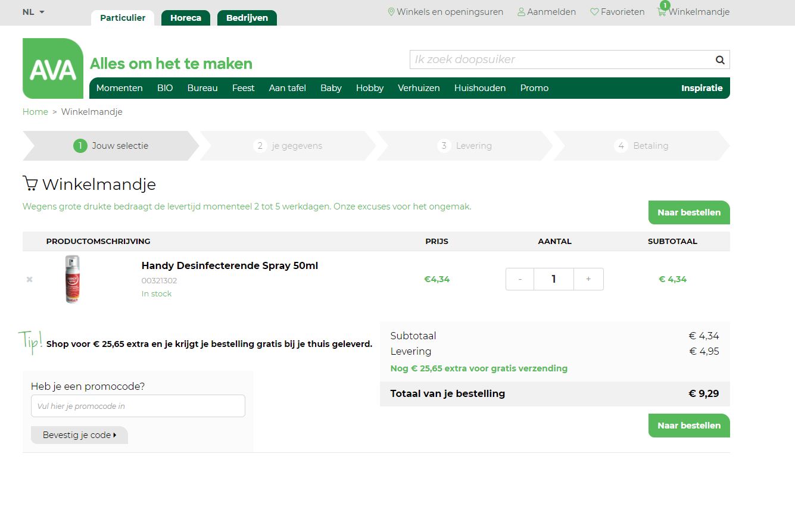Increase quantity with the plus button
The image size is (795, 516).
588,279
